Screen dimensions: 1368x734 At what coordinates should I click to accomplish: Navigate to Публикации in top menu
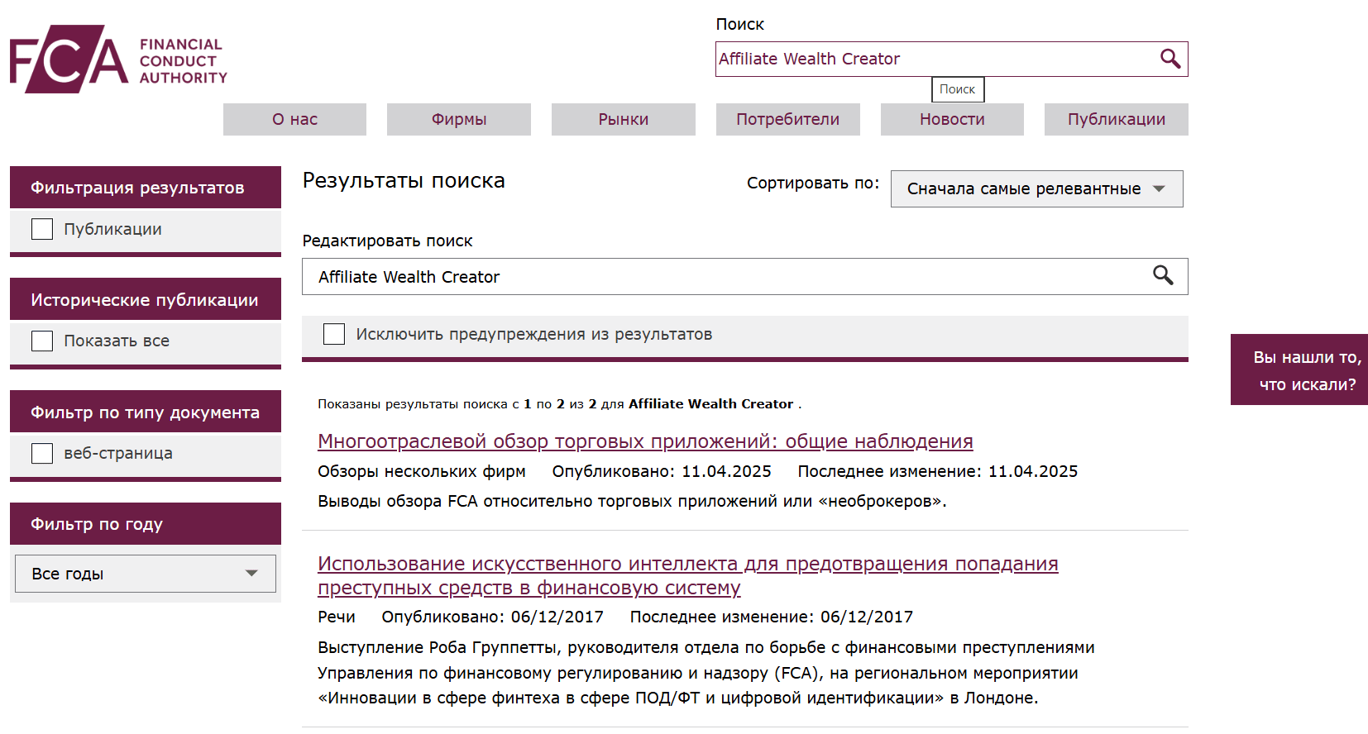coord(1116,119)
